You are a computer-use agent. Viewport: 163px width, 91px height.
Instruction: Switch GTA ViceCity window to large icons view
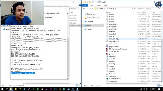coord(161,86)
